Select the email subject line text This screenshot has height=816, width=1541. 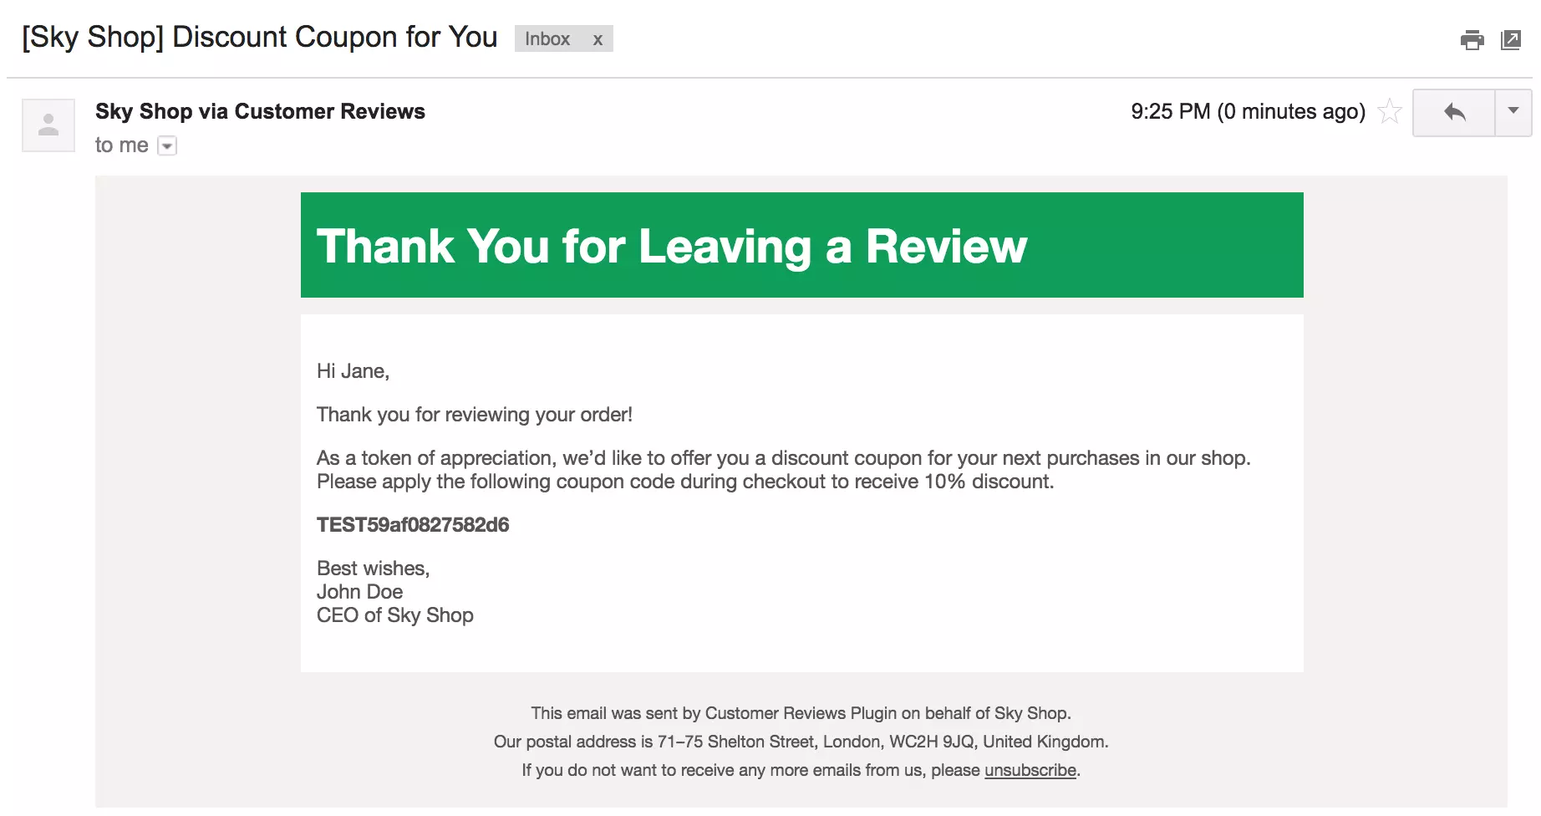pos(259,36)
